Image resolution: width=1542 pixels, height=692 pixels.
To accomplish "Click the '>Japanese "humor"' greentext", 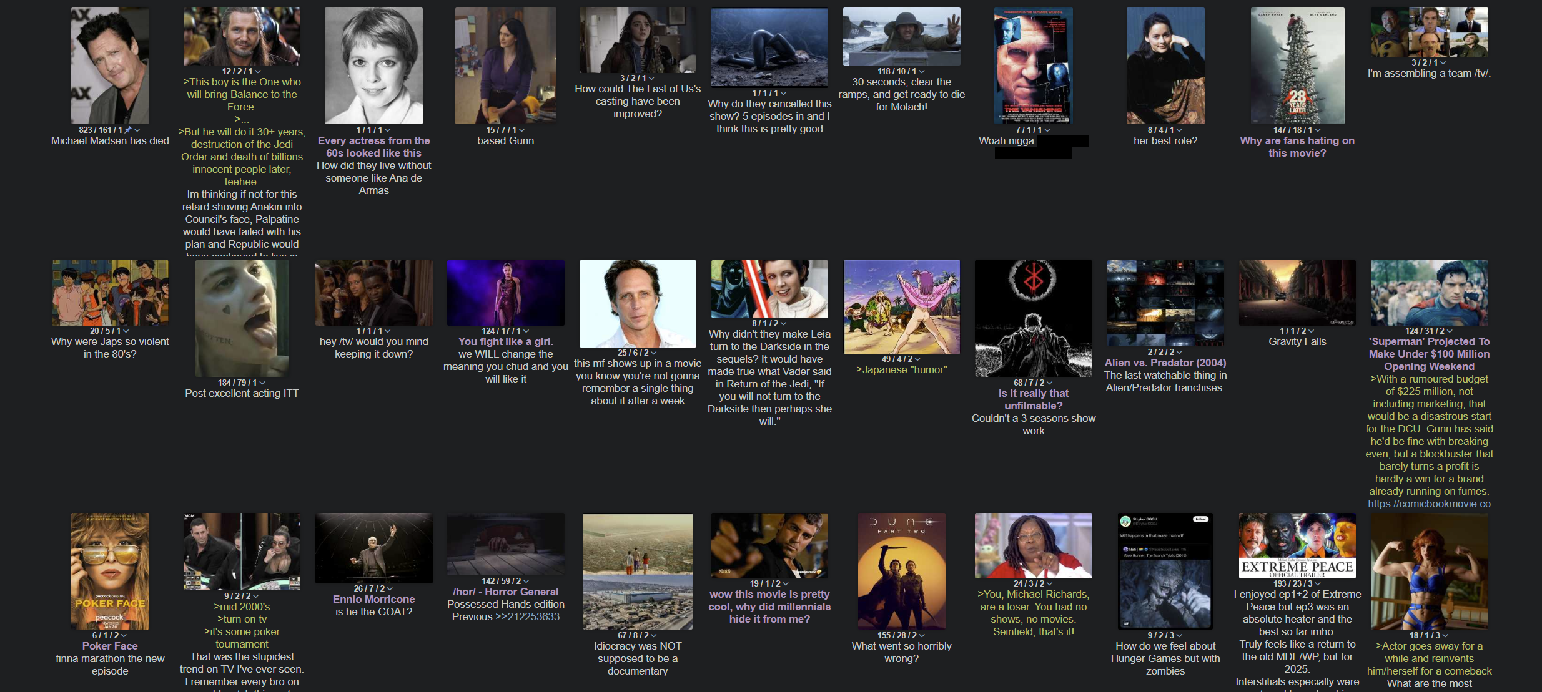I will tap(901, 369).
